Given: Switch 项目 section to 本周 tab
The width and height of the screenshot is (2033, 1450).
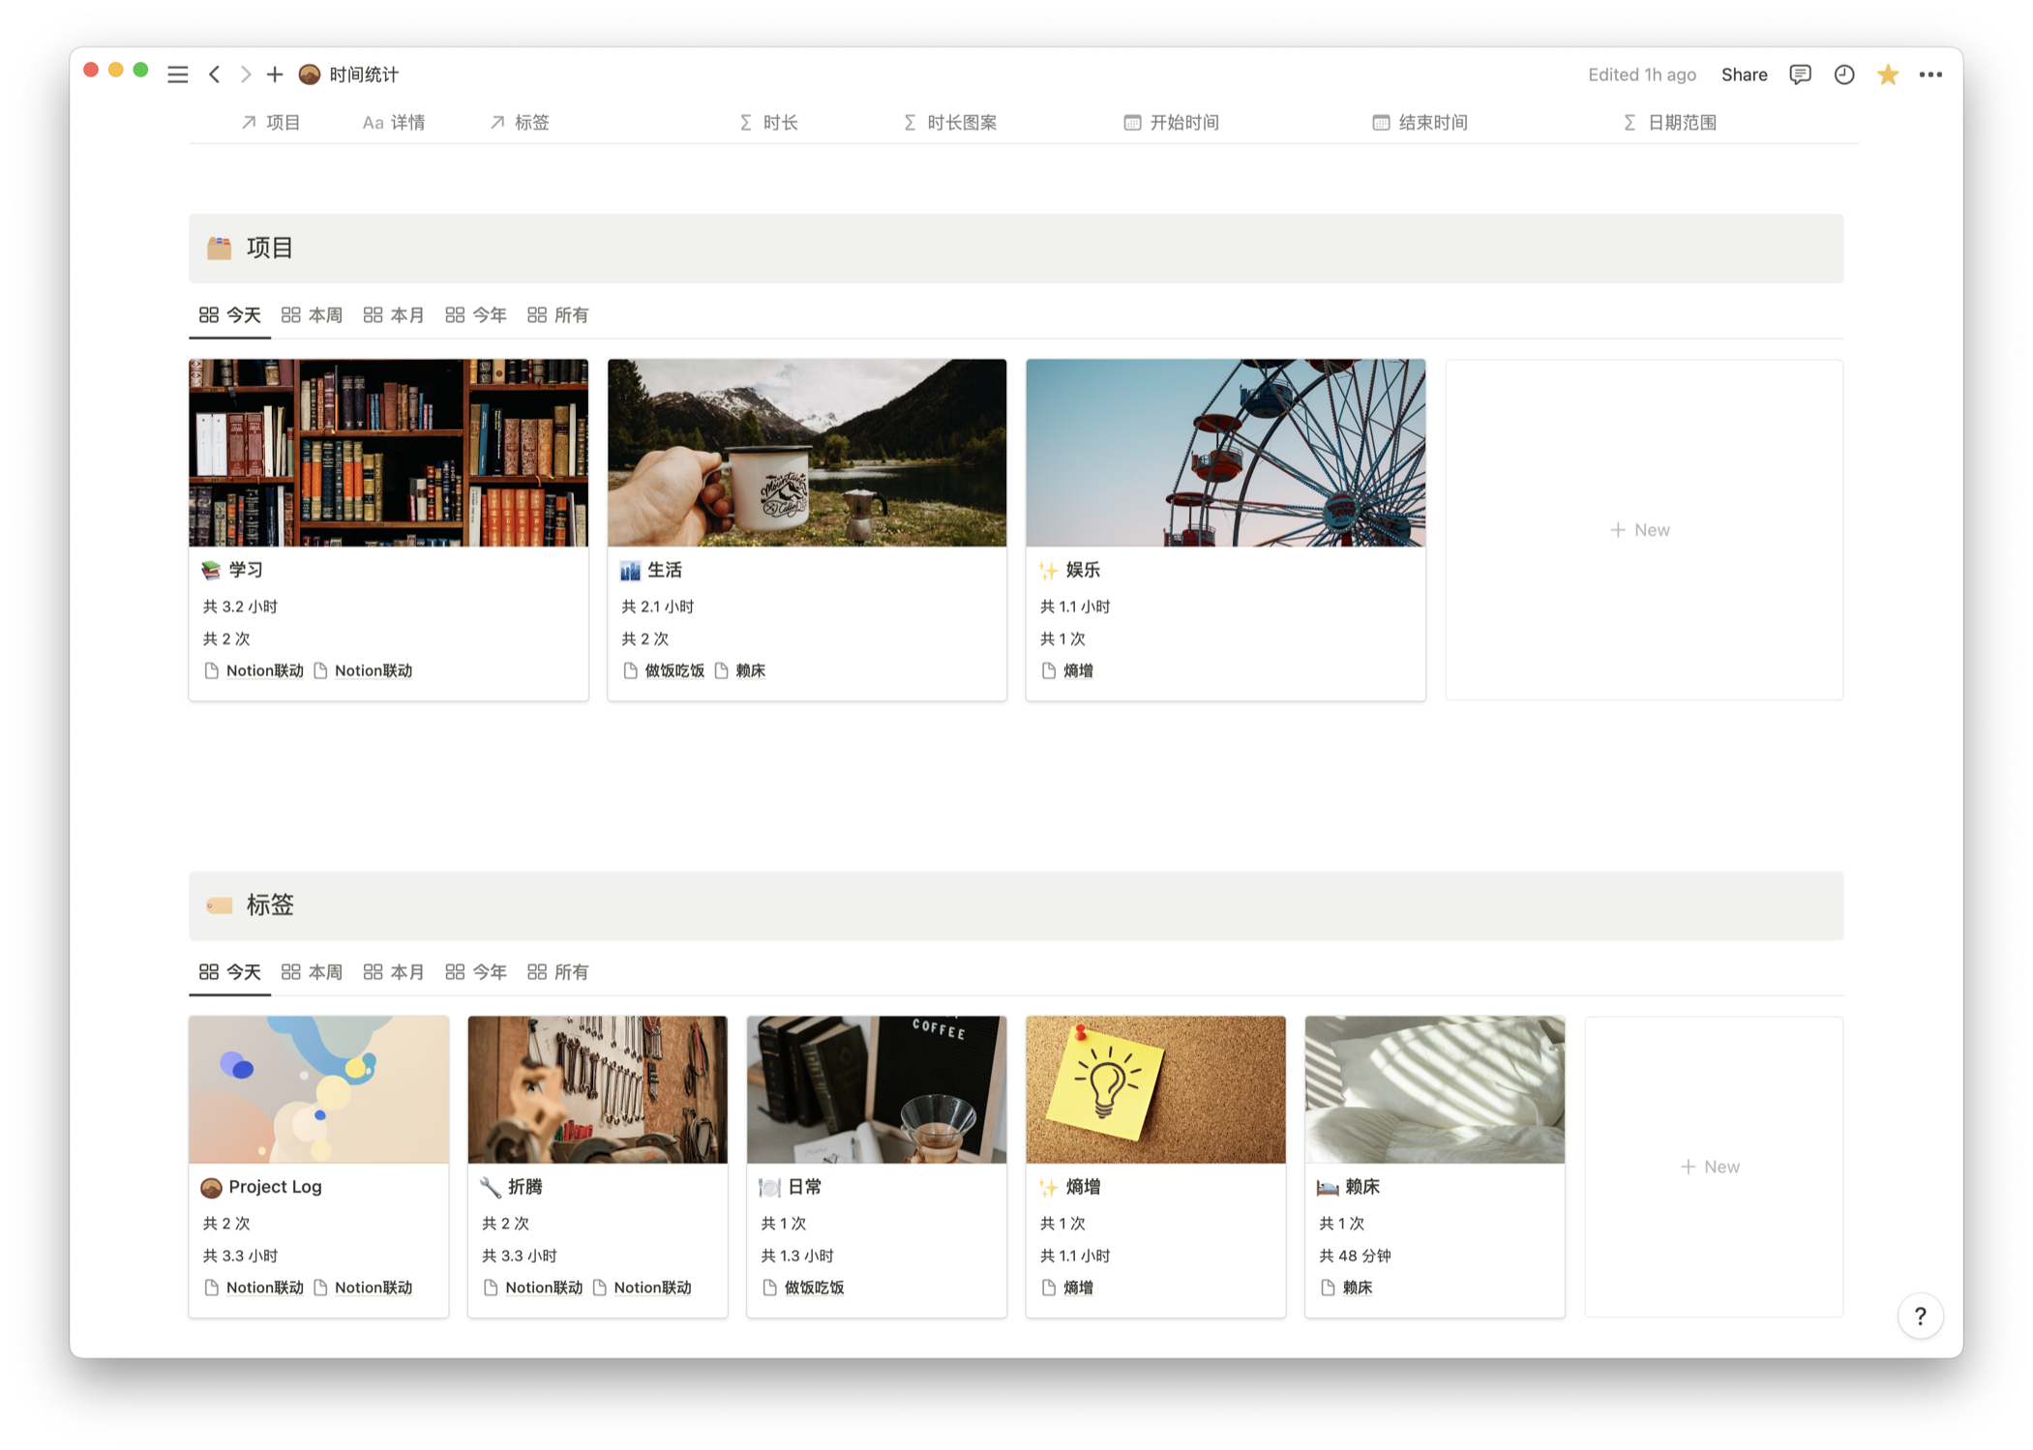Looking at the screenshot, I should pos(312,315).
